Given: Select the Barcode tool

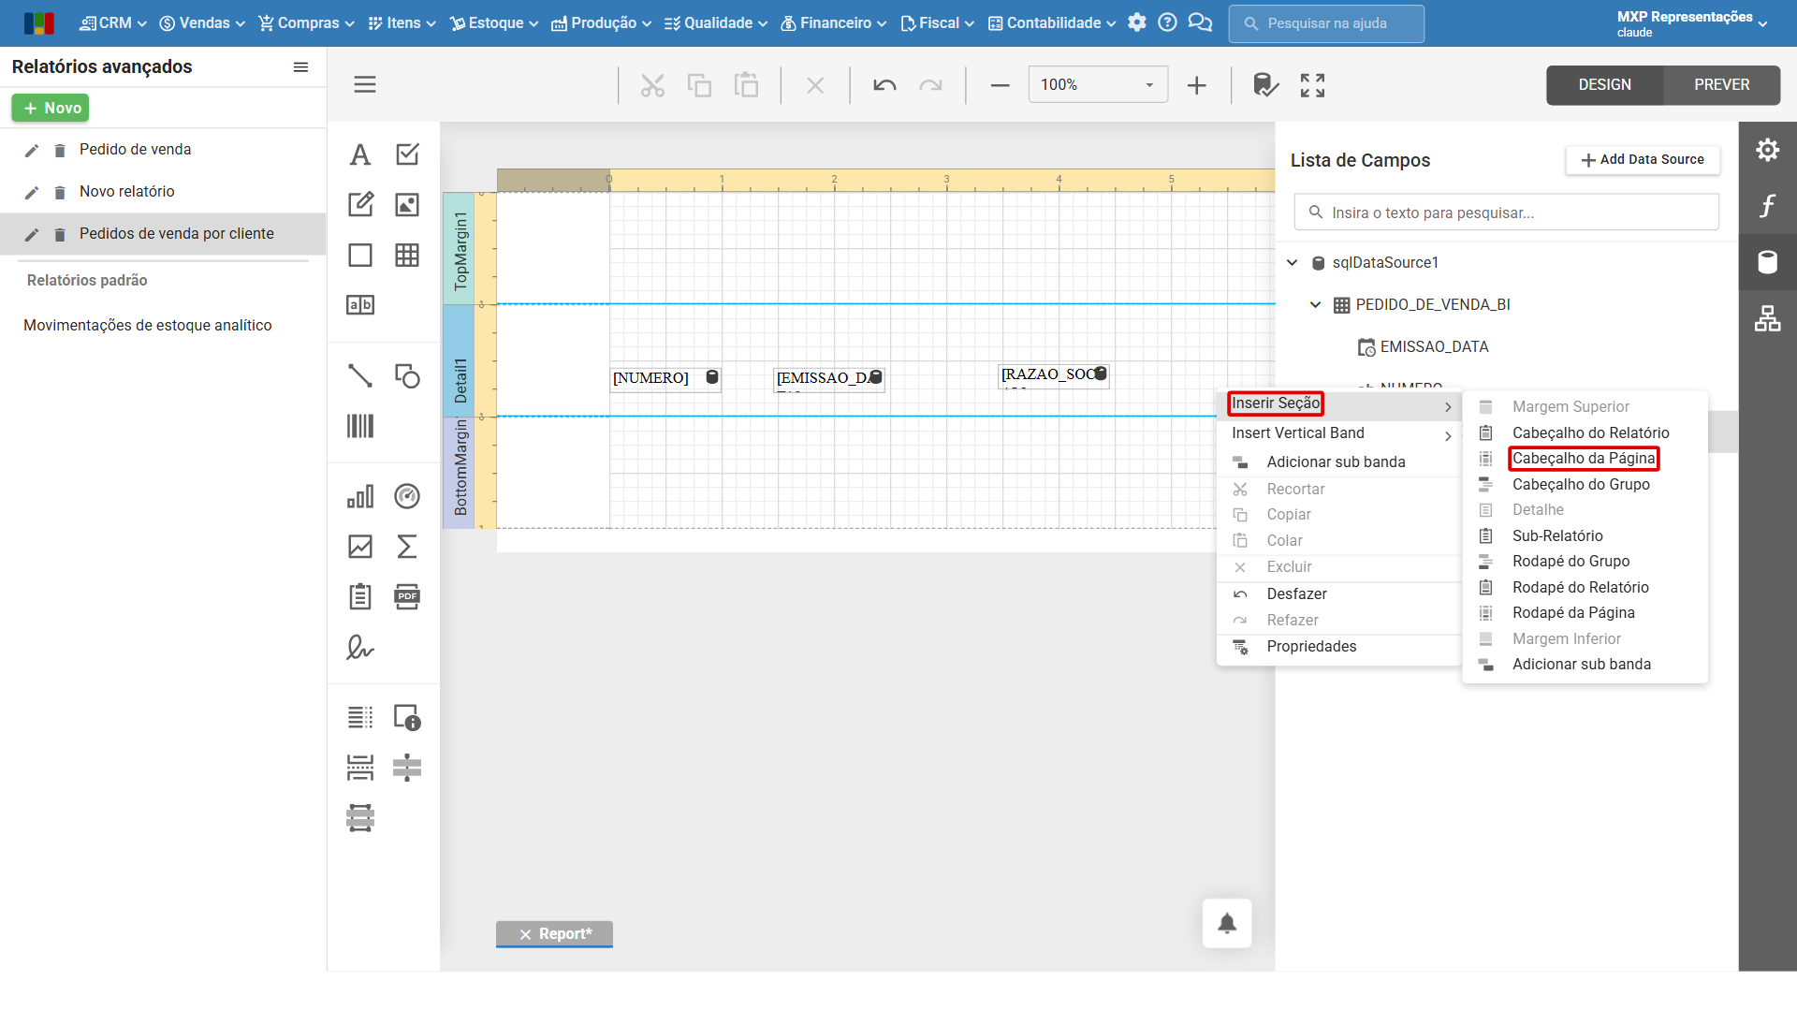Looking at the screenshot, I should (x=360, y=426).
